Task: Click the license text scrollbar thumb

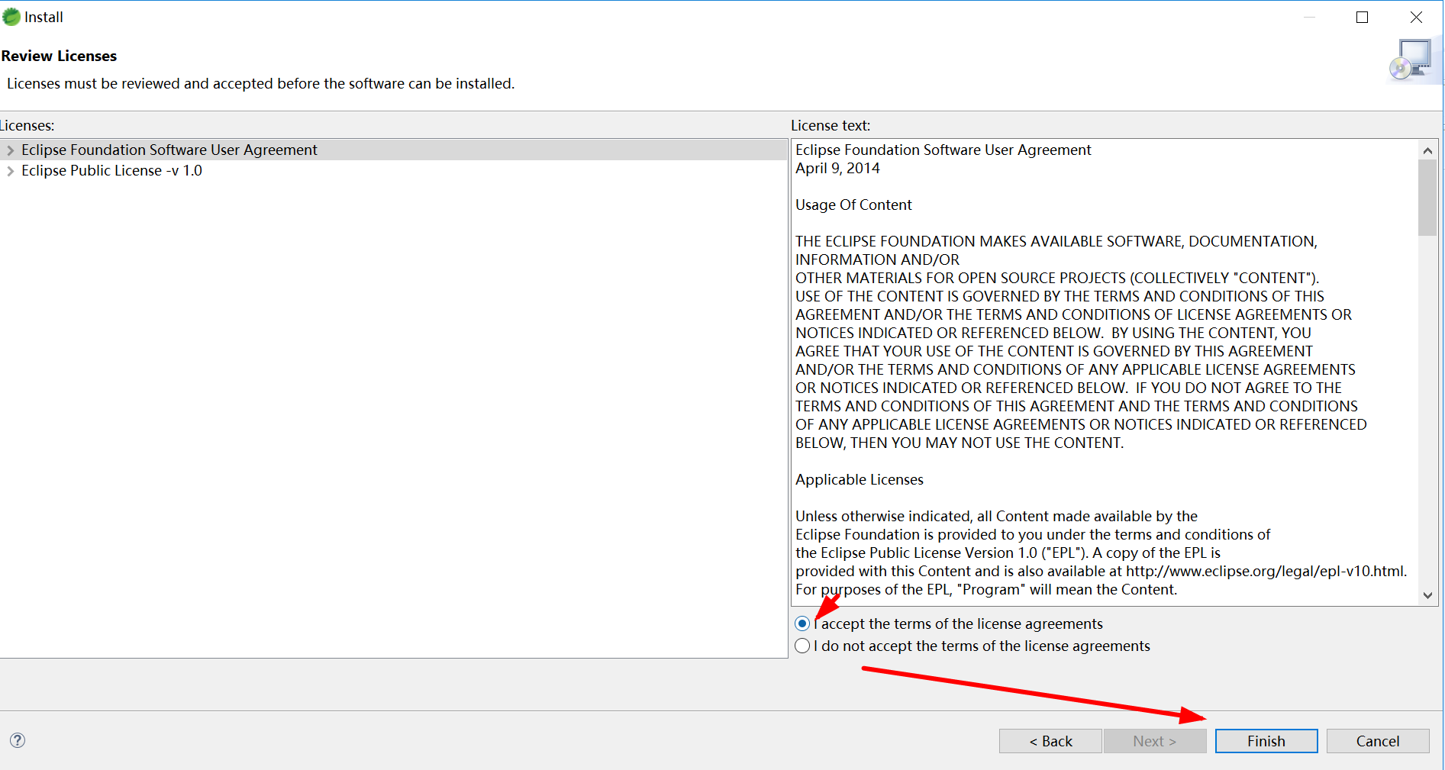Action: tap(1427, 198)
